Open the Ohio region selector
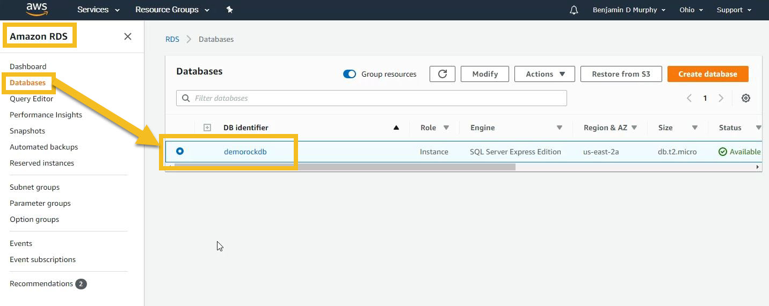This screenshot has width=769, height=306. 691,10
